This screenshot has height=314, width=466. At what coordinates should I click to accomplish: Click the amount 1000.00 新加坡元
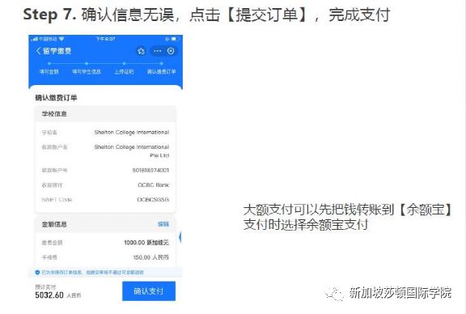pyautogui.click(x=146, y=243)
